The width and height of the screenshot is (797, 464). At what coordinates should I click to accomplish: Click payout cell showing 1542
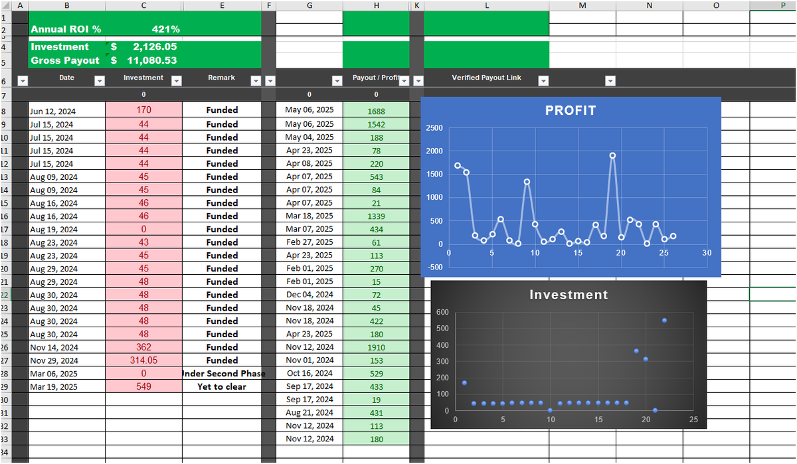[376, 124]
